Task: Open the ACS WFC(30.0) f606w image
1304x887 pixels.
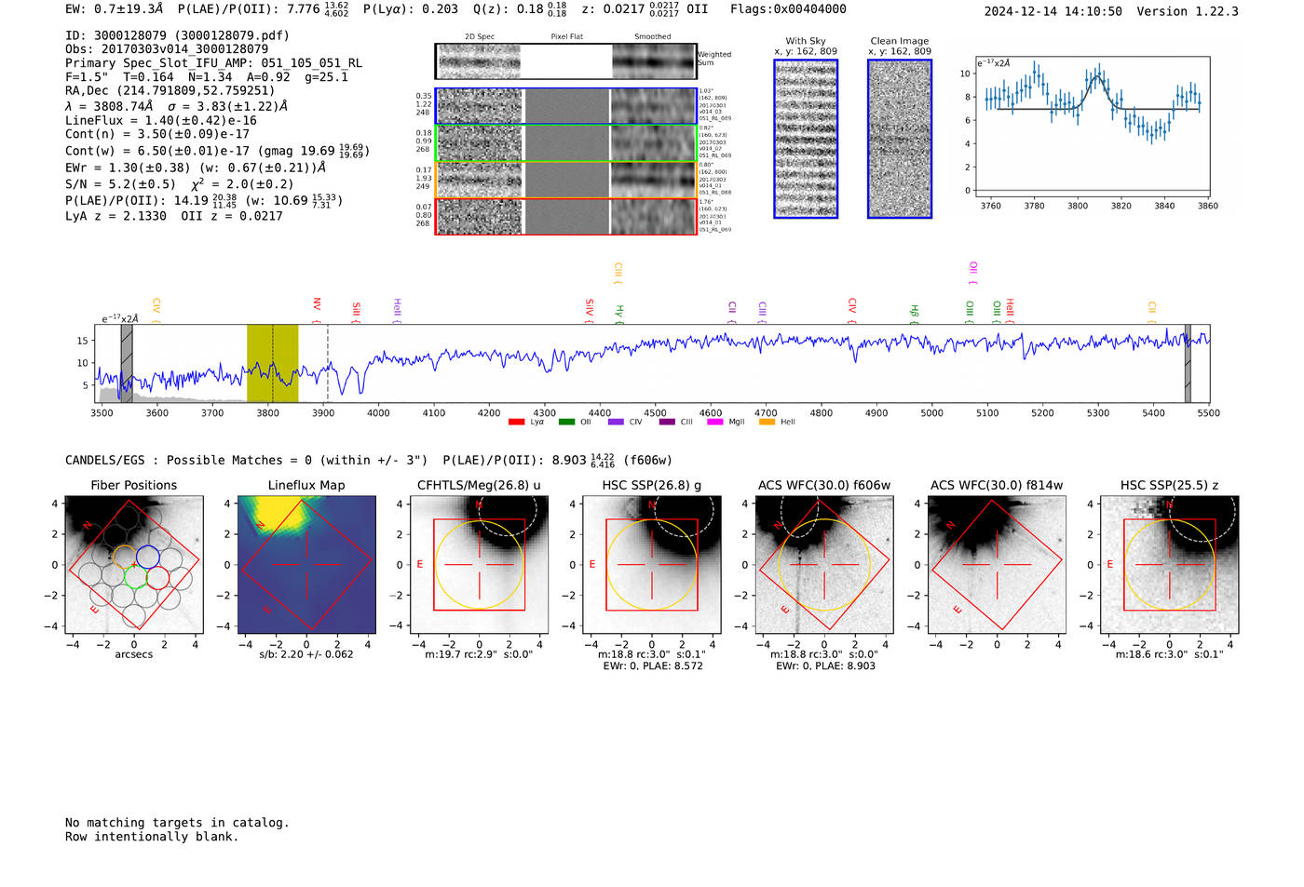Action: point(824,565)
